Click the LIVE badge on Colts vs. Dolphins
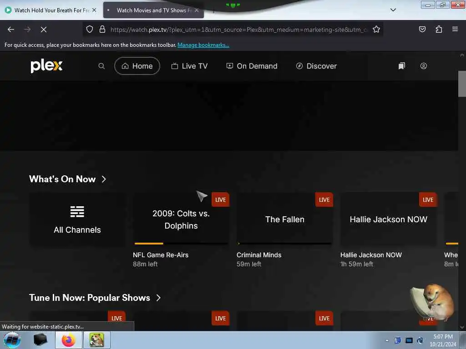Image resolution: width=466 pixels, height=349 pixels. [x=220, y=200]
